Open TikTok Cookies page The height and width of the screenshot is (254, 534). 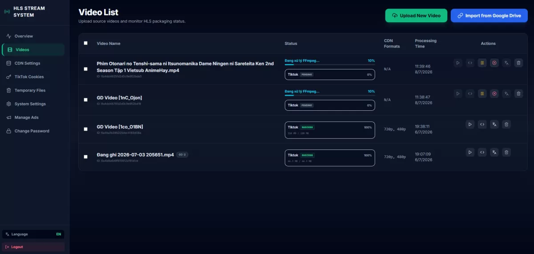pyautogui.click(x=33, y=77)
